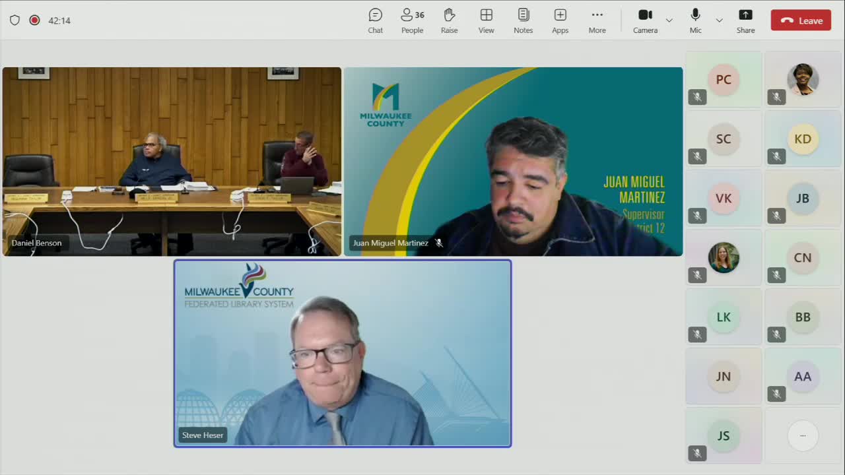Viewport: 845px width, 475px height.
Task: Select the AA participant tile
Action: 803,376
